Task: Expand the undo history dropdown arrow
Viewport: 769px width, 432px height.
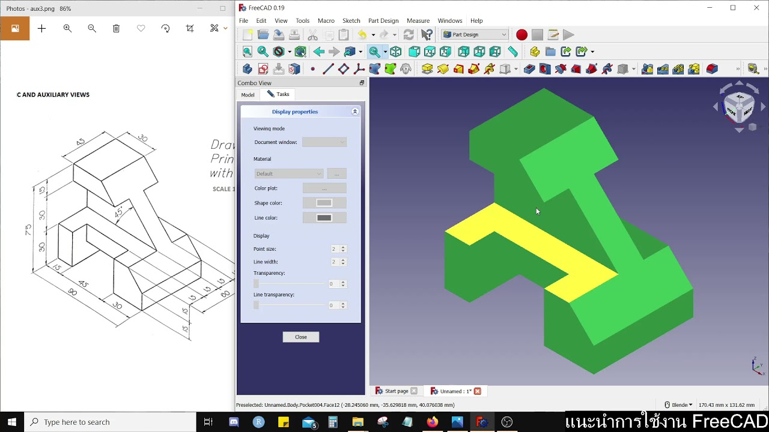Action: click(x=372, y=35)
